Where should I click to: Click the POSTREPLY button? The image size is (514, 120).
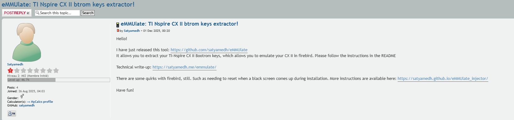point(17,13)
